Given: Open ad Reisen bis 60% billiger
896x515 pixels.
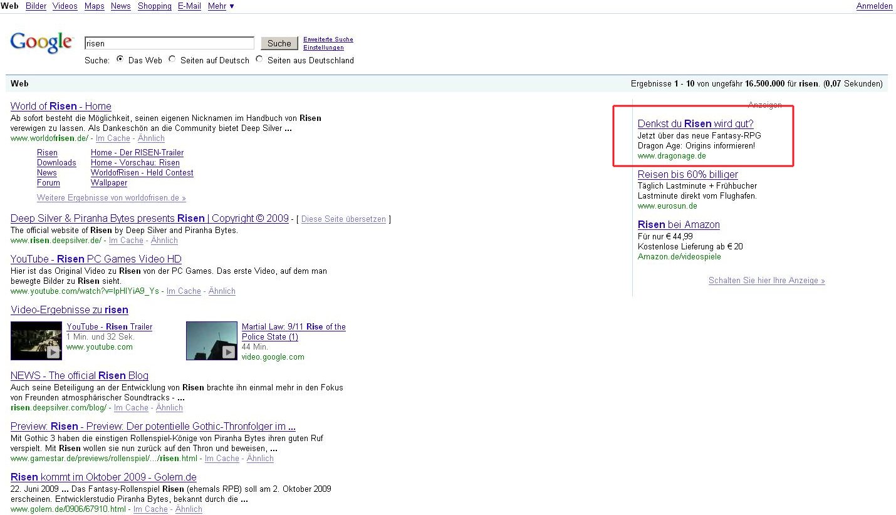Looking at the screenshot, I should 688,174.
